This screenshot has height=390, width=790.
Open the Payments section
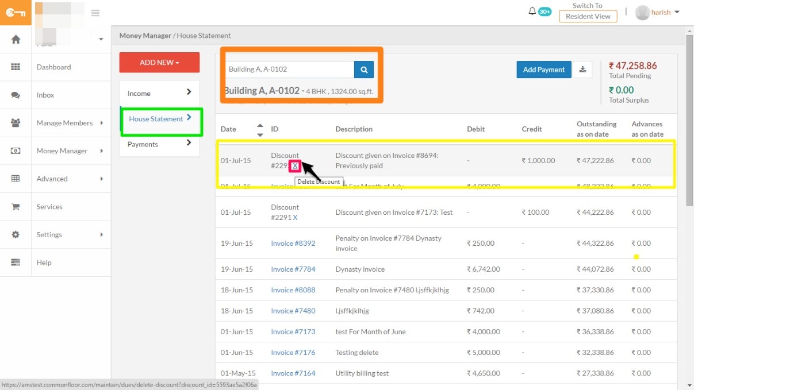click(x=159, y=144)
